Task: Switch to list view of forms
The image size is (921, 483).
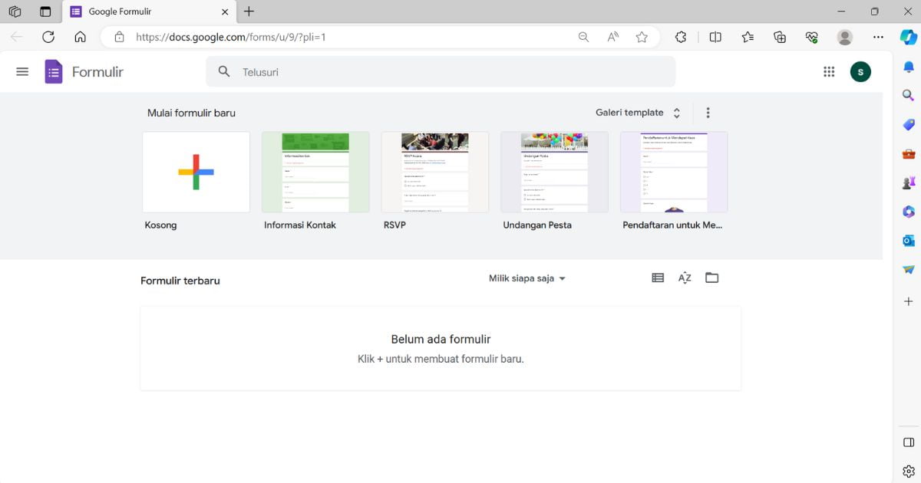Action: click(x=658, y=278)
